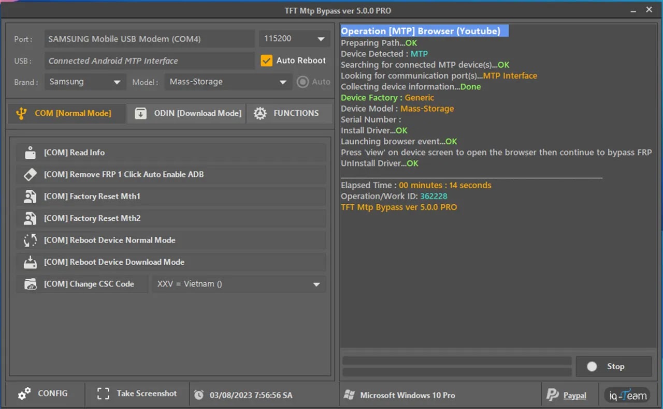This screenshot has width=663, height=409.
Task: Click the Read Info device icon
Action: click(30, 153)
